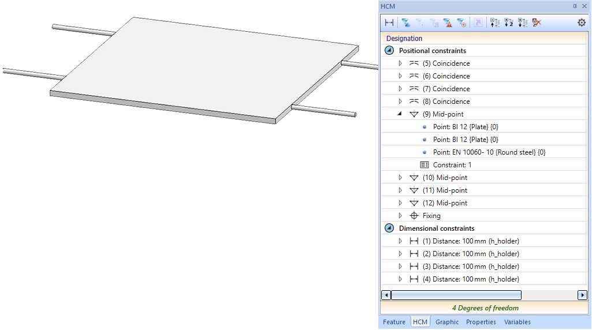Viewport: 592px width, 330px height.
Task: Switch to the HCM tab
Action: point(420,322)
